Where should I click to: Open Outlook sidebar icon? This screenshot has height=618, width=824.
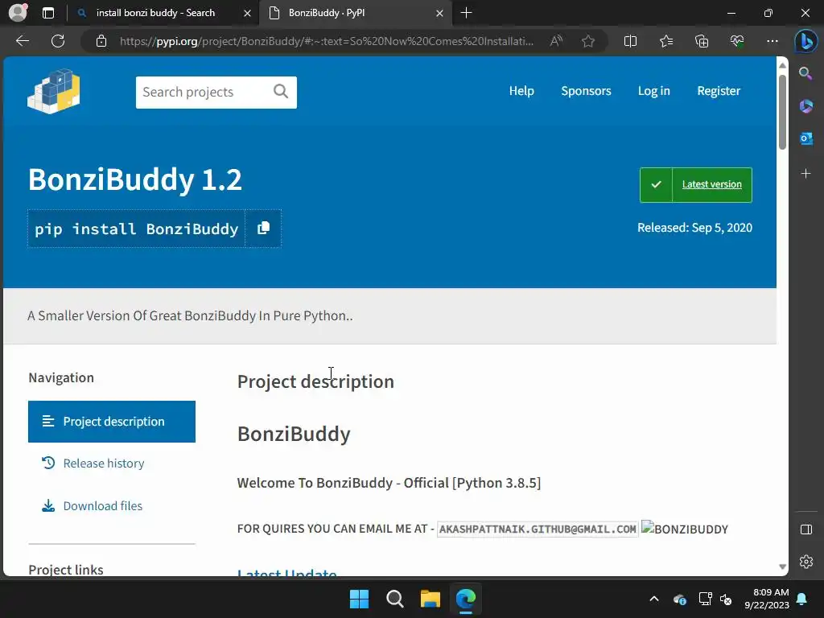805,139
